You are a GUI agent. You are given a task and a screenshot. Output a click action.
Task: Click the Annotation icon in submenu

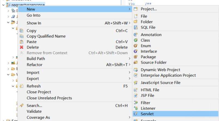click(x=135, y=35)
